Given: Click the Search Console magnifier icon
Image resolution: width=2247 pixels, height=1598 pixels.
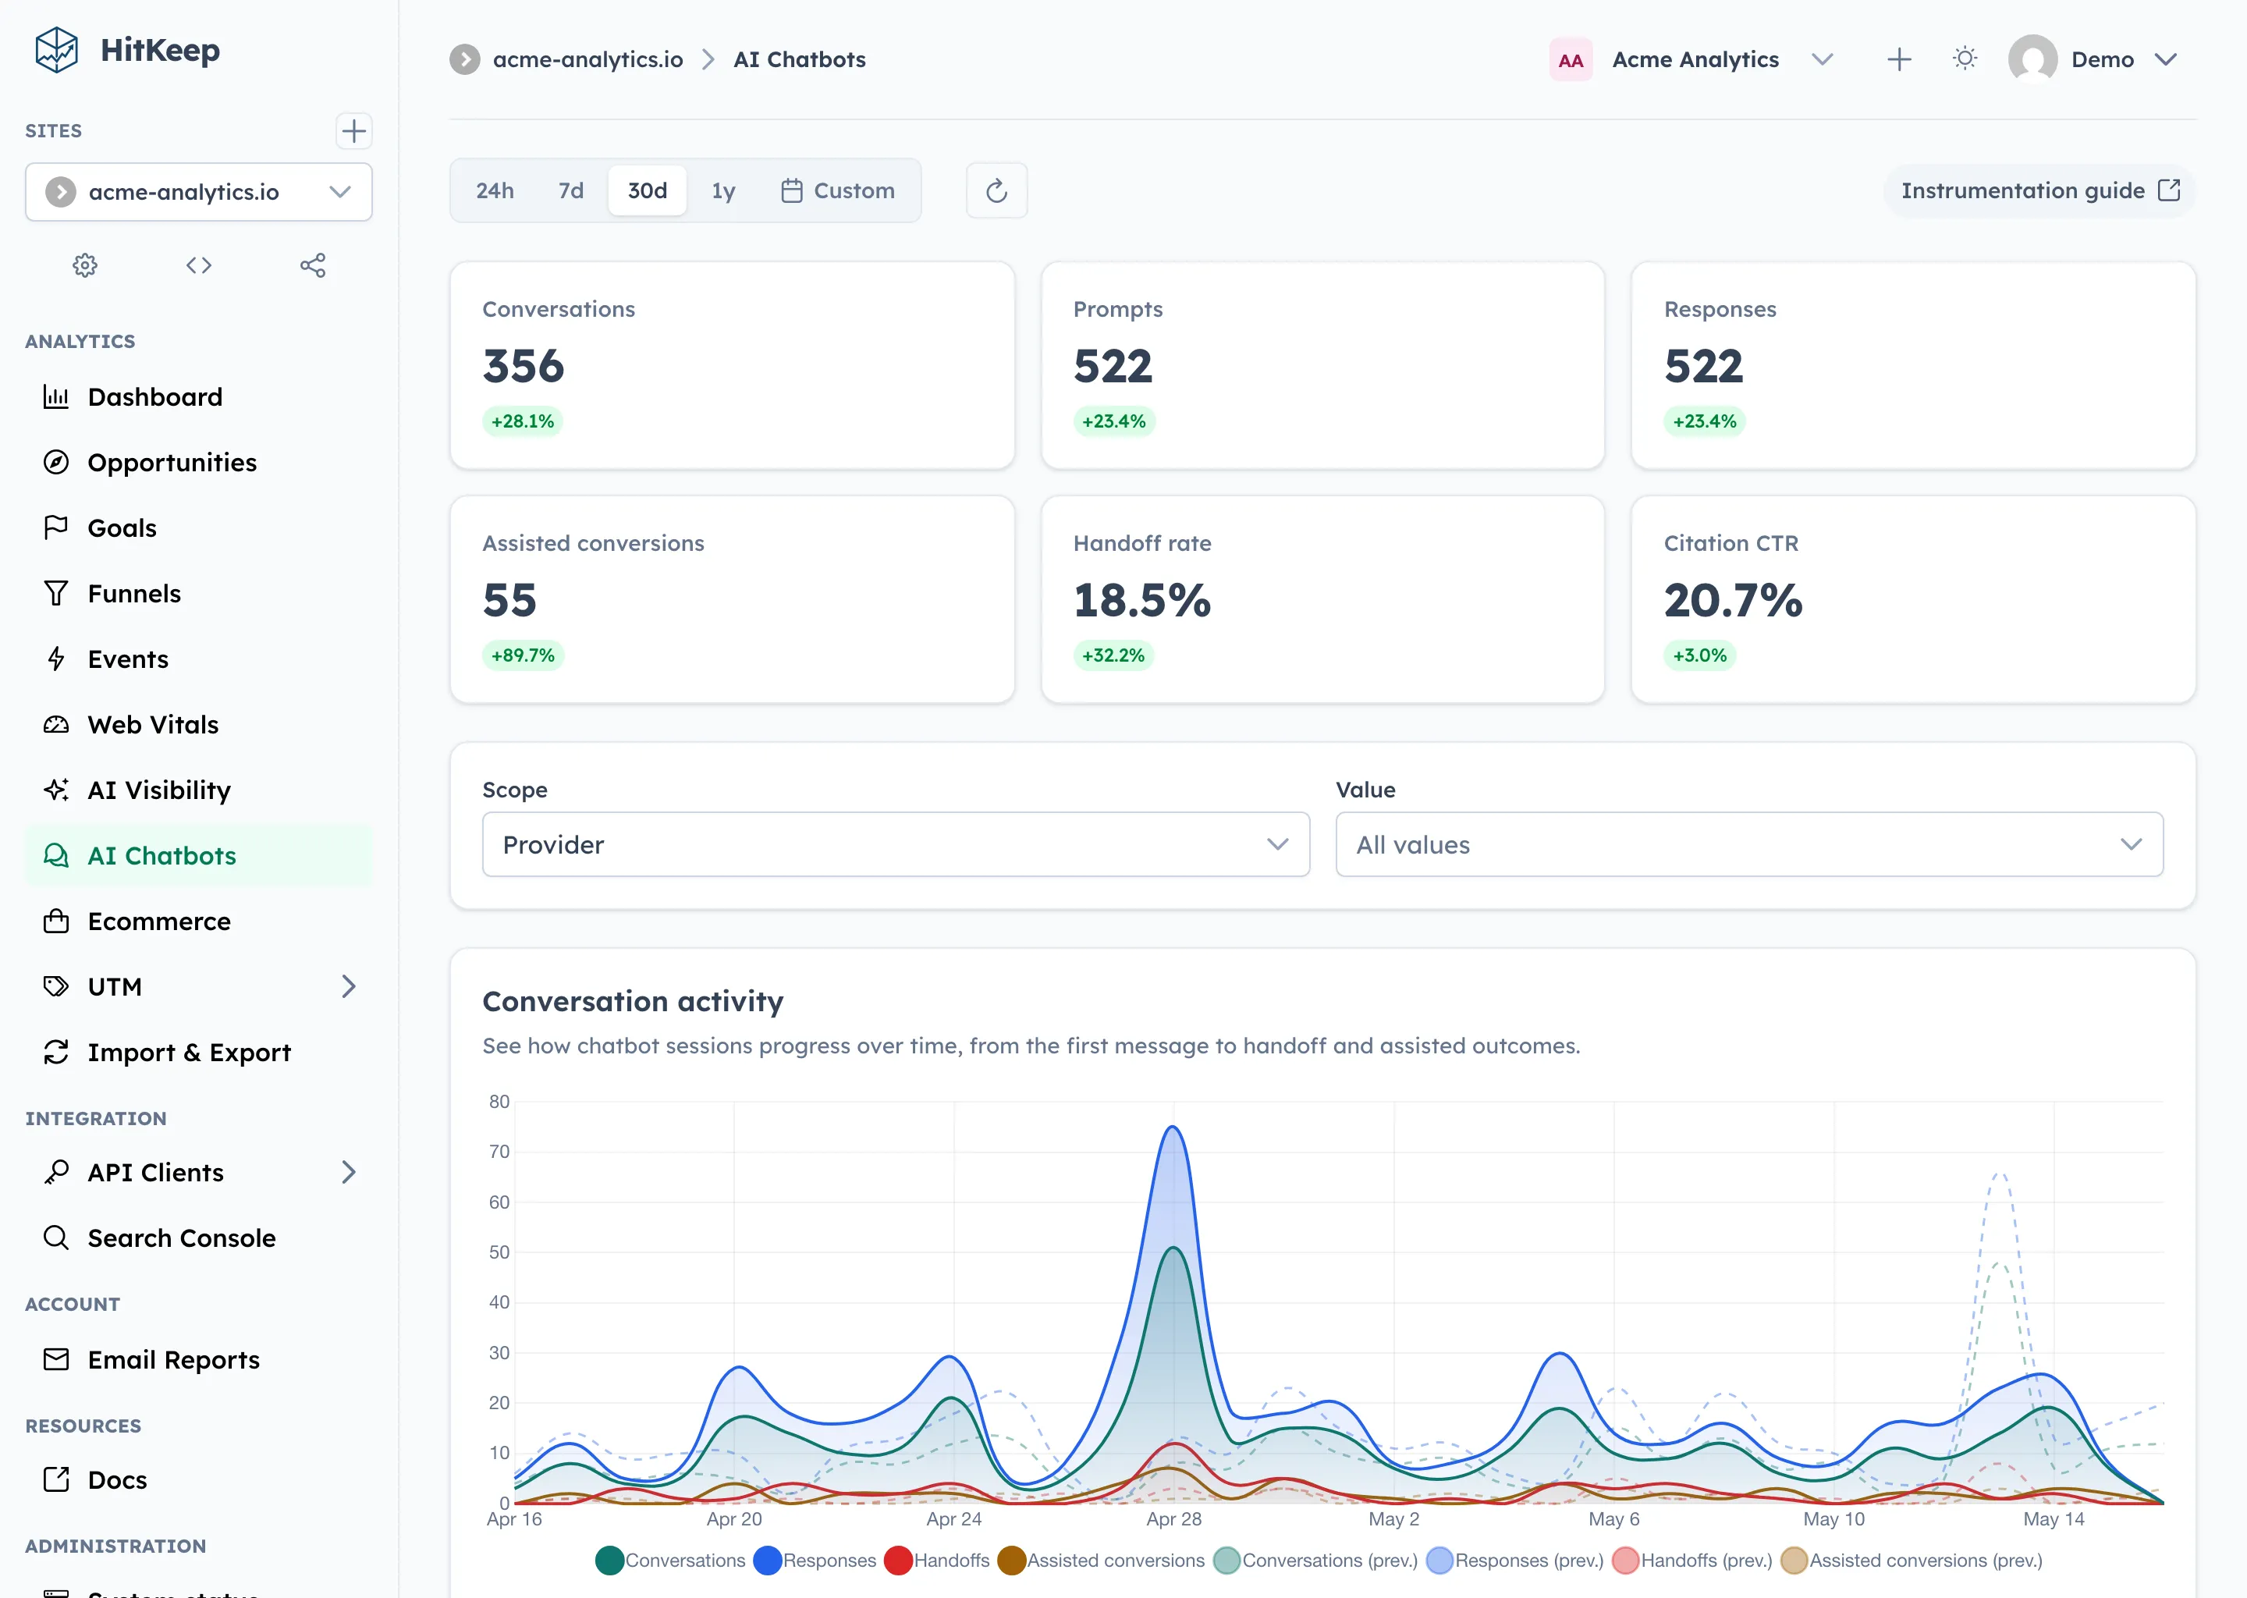Looking at the screenshot, I should (56, 1238).
